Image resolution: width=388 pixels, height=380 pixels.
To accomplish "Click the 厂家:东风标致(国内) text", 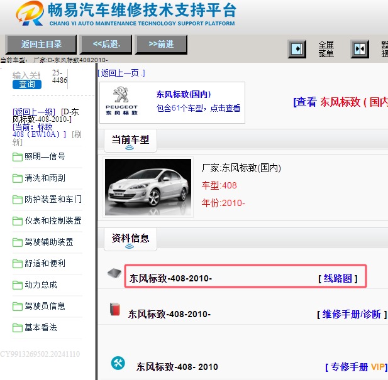I will tap(241, 168).
